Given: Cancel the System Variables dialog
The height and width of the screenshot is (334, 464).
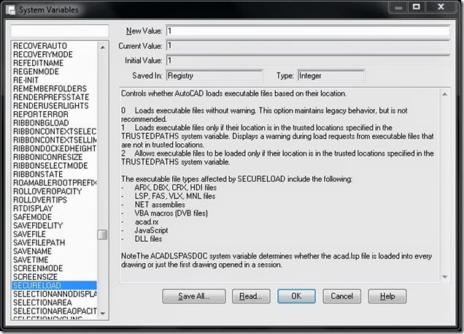Looking at the screenshot, I should point(341,296).
